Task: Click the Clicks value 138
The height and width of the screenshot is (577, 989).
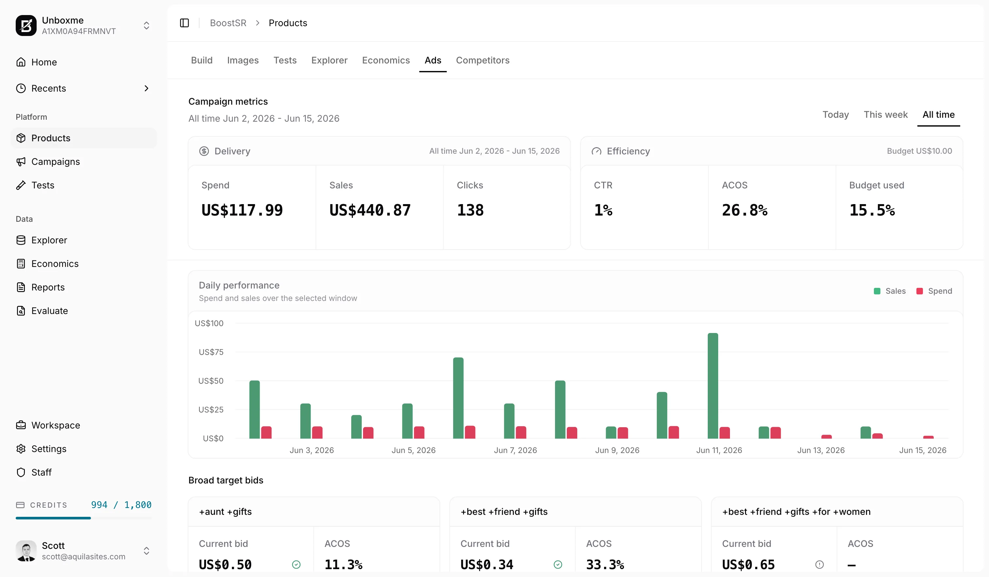Action: coord(470,210)
